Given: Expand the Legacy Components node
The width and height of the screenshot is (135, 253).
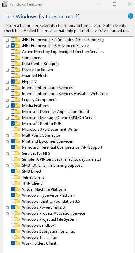Looking at the screenshot, I should tap(7, 100).
